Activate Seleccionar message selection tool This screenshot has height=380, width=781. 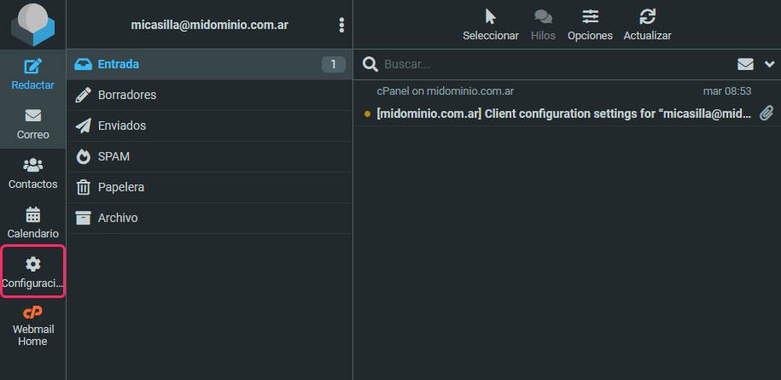[490, 25]
